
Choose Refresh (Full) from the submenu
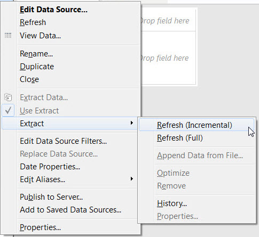(180, 138)
